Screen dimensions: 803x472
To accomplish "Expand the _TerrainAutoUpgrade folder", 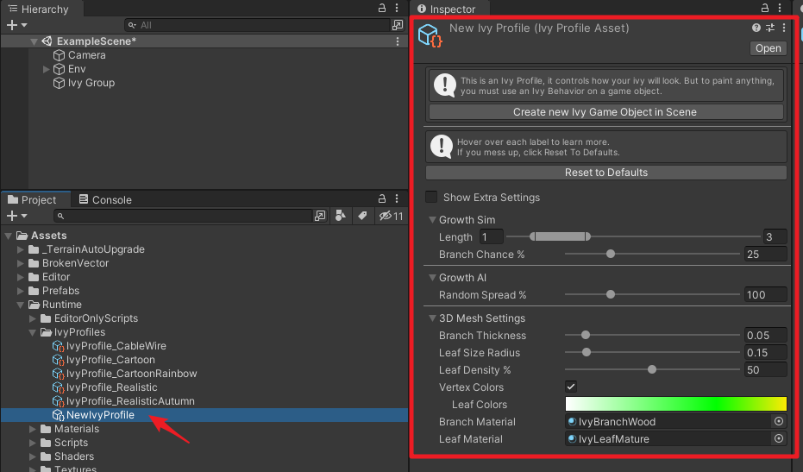I will 21,249.
